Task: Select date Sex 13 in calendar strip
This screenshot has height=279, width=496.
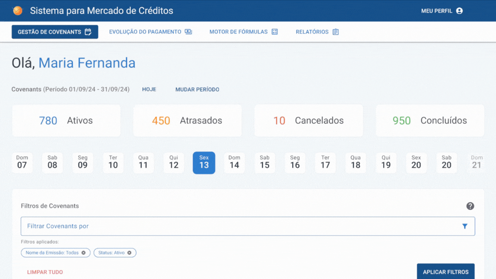Action: click(x=204, y=163)
